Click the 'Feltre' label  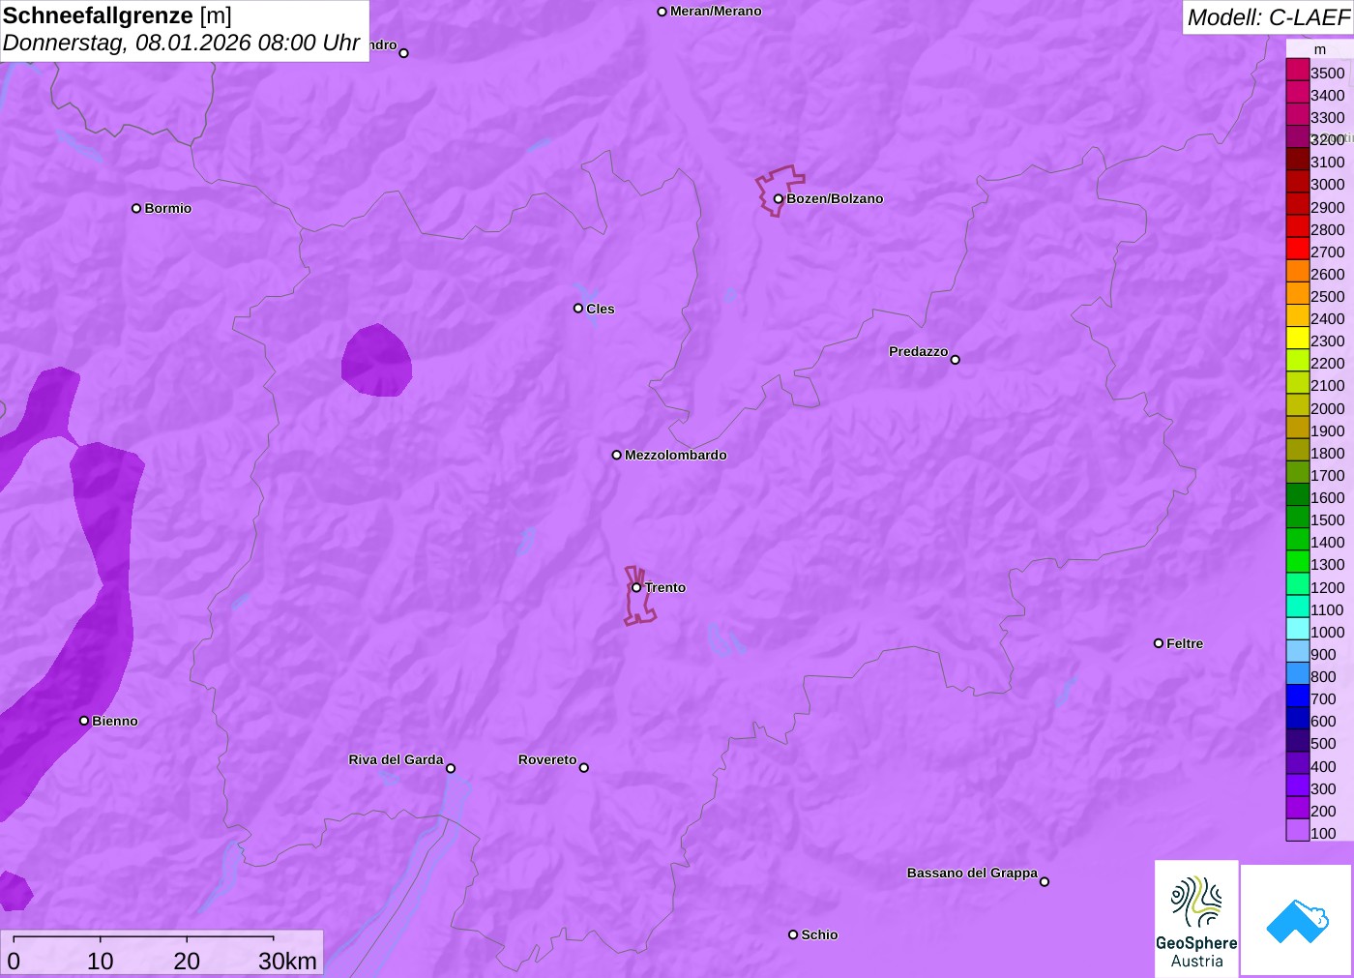point(1185,643)
